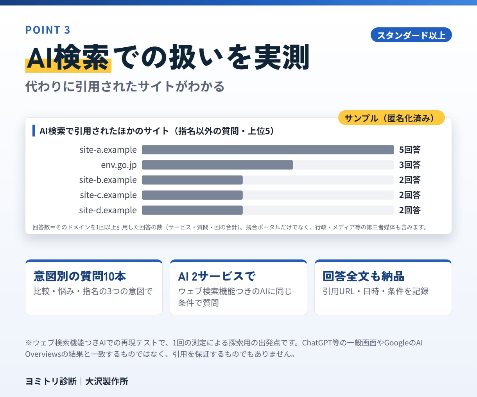Click the 意図別の質問10本 card heading
Screen dimensions: 477x397
(80, 276)
